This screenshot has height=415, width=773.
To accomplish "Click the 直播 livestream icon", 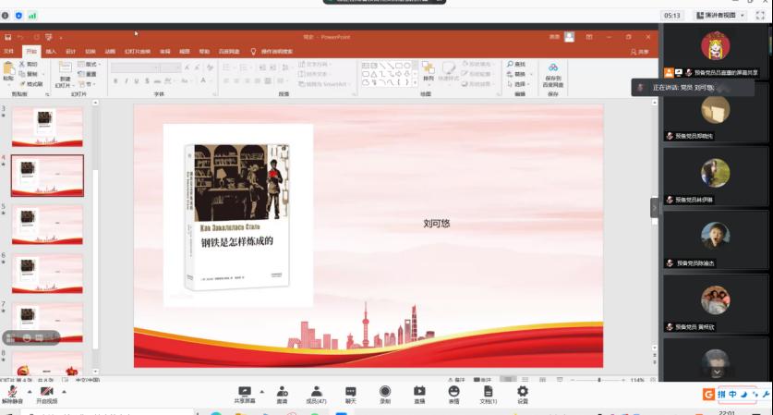I will pos(419,392).
